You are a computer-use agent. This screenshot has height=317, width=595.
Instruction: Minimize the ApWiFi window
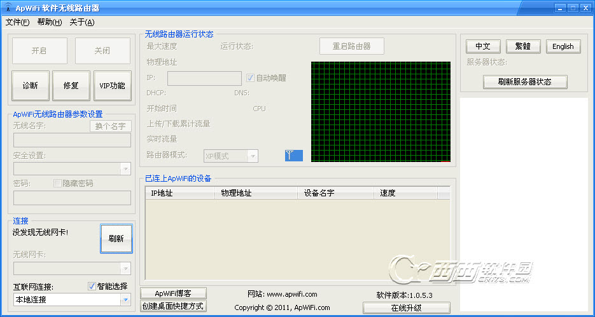click(x=561, y=8)
